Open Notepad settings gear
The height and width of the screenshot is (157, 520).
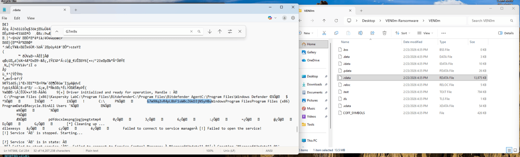293,18
